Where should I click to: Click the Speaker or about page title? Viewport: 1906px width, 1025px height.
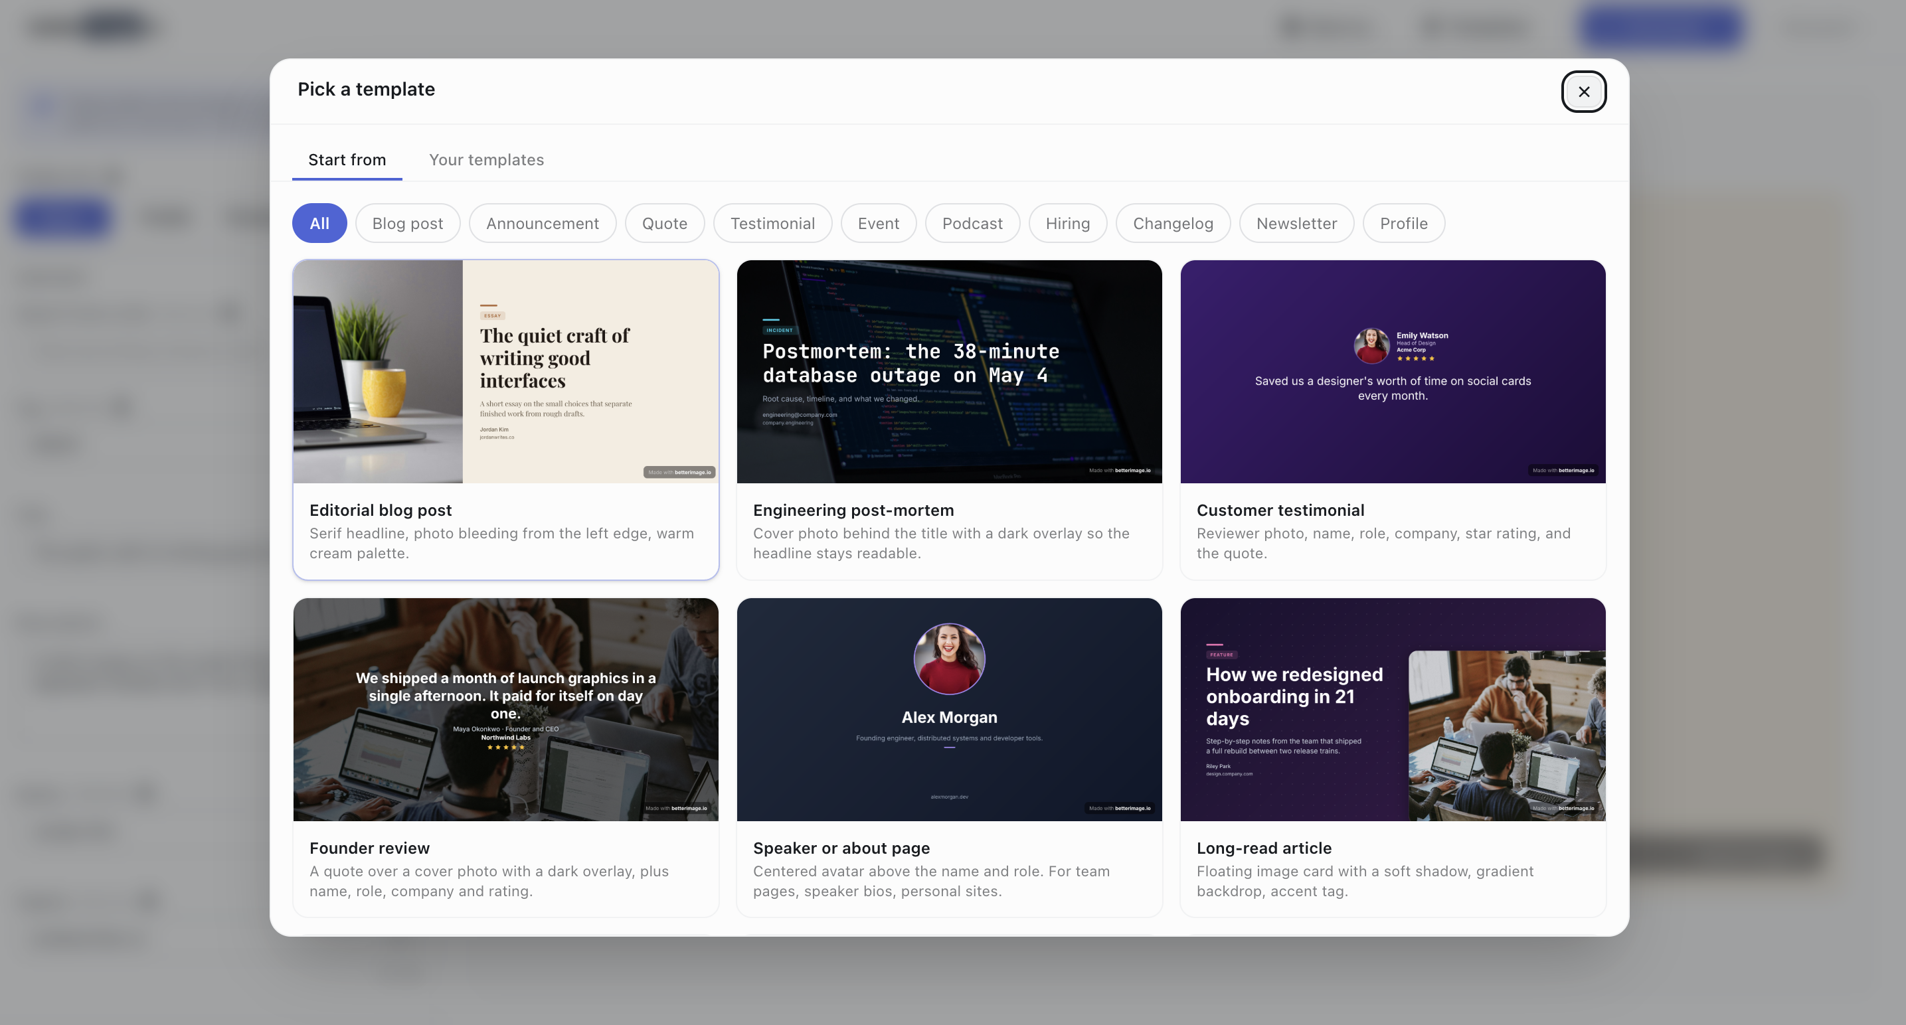click(841, 848)
